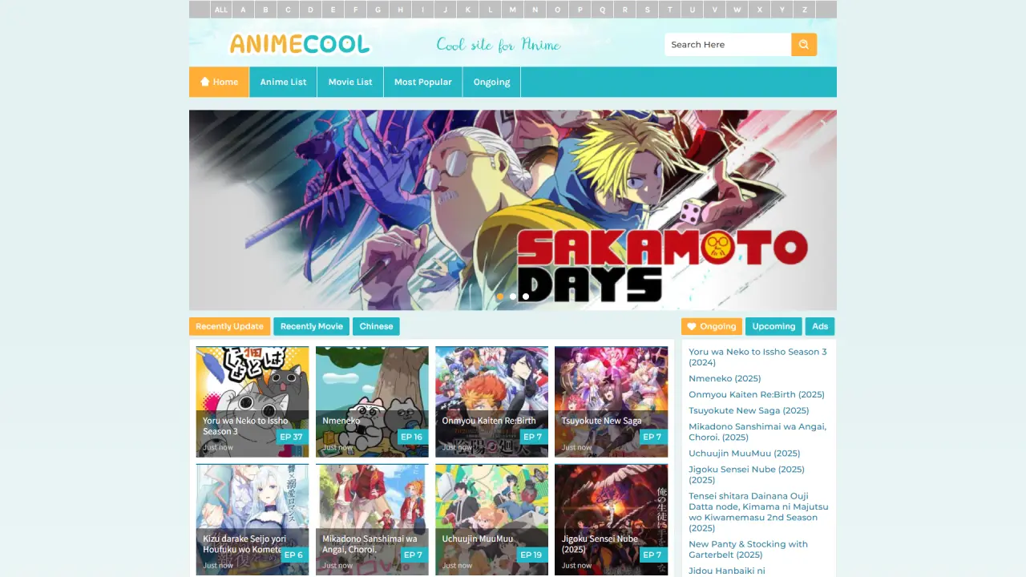Open the Uchuujin MuuMuu thumbnail
This screenshot has width=1026, height=577.
491,519
